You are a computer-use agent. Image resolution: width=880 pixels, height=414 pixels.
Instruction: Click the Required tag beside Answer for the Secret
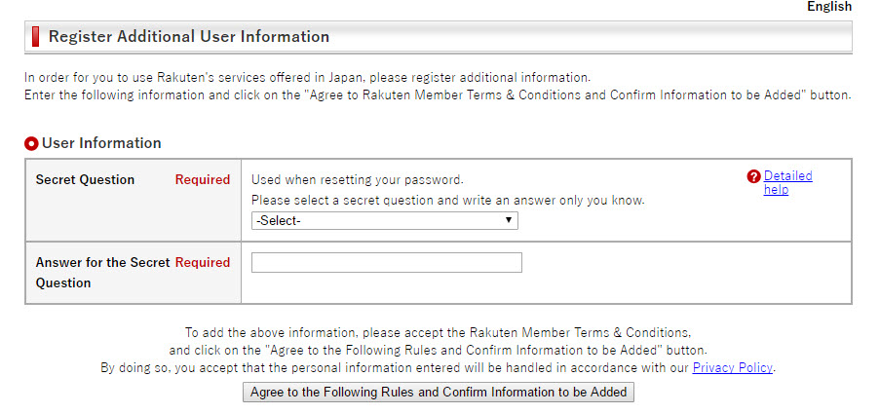203,263
